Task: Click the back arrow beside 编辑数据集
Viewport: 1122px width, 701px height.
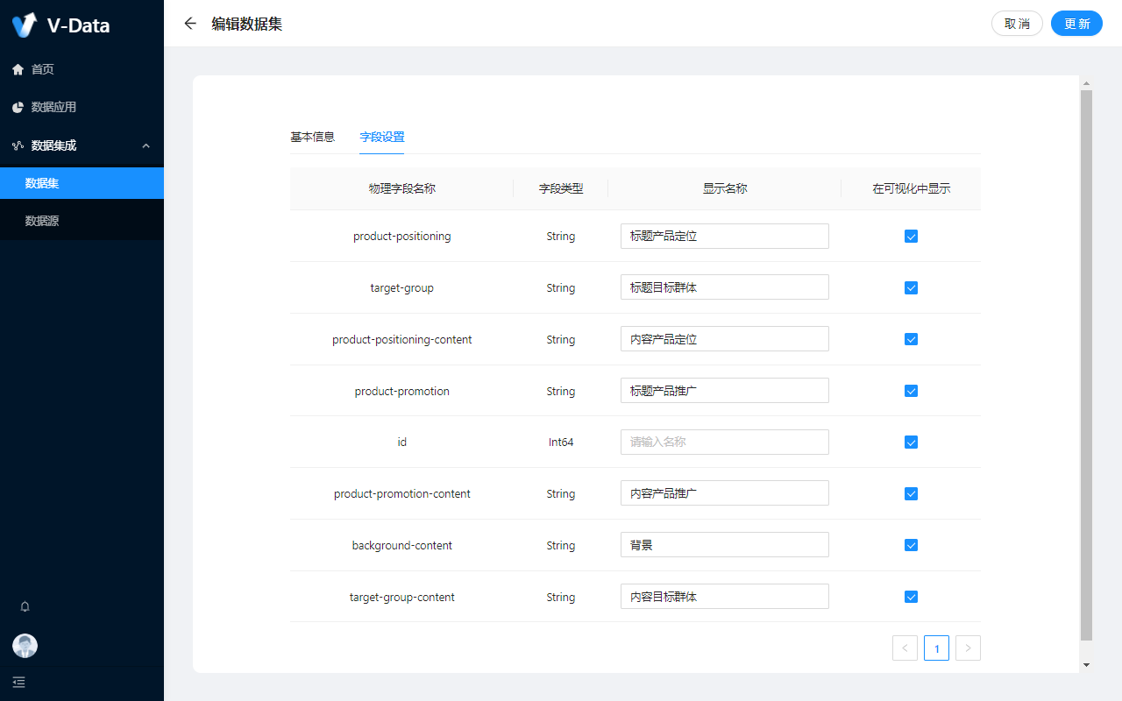Action: [x=190, y=24]
